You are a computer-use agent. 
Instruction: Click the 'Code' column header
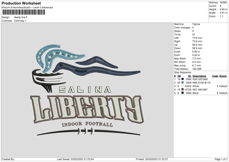pos(215,76)
